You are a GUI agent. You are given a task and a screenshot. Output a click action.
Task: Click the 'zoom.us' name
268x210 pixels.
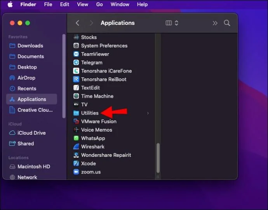tap(91, 172)
